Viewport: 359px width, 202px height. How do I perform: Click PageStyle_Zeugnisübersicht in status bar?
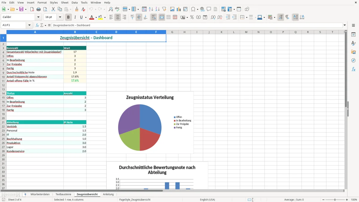pos(135,200)
